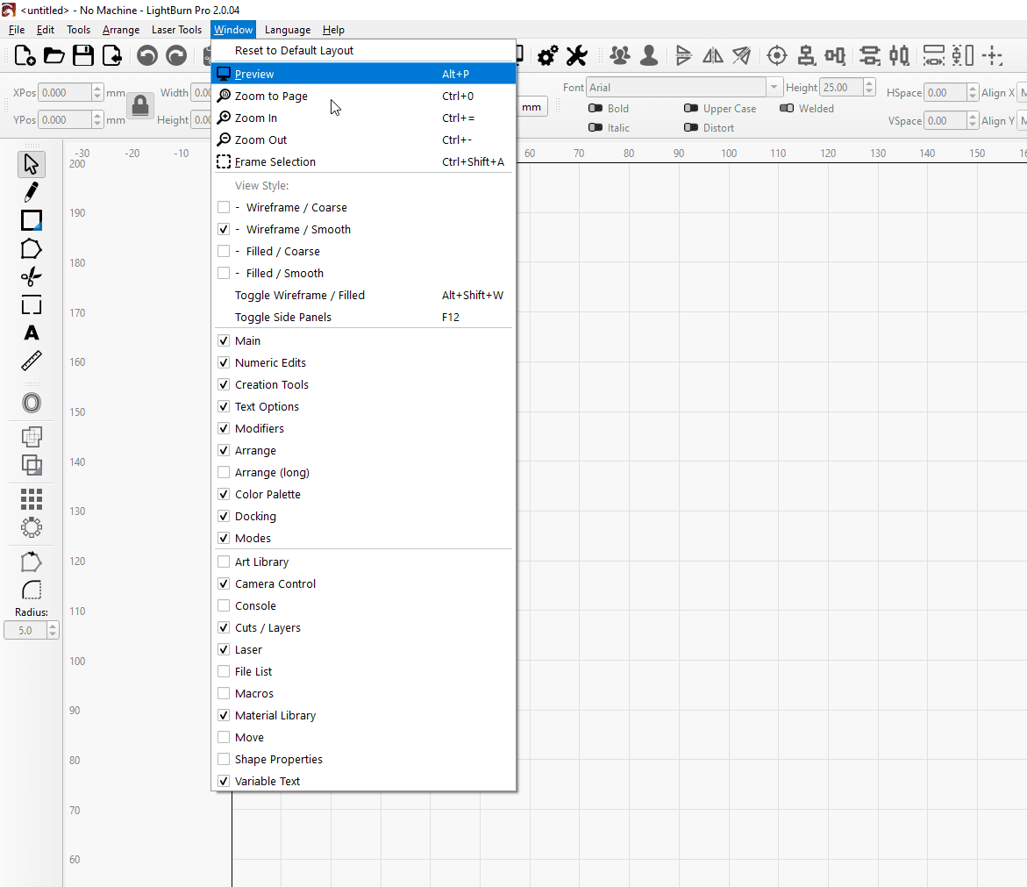
Task: Toggle the Upper Case switch
Action: tap(691, 108)
